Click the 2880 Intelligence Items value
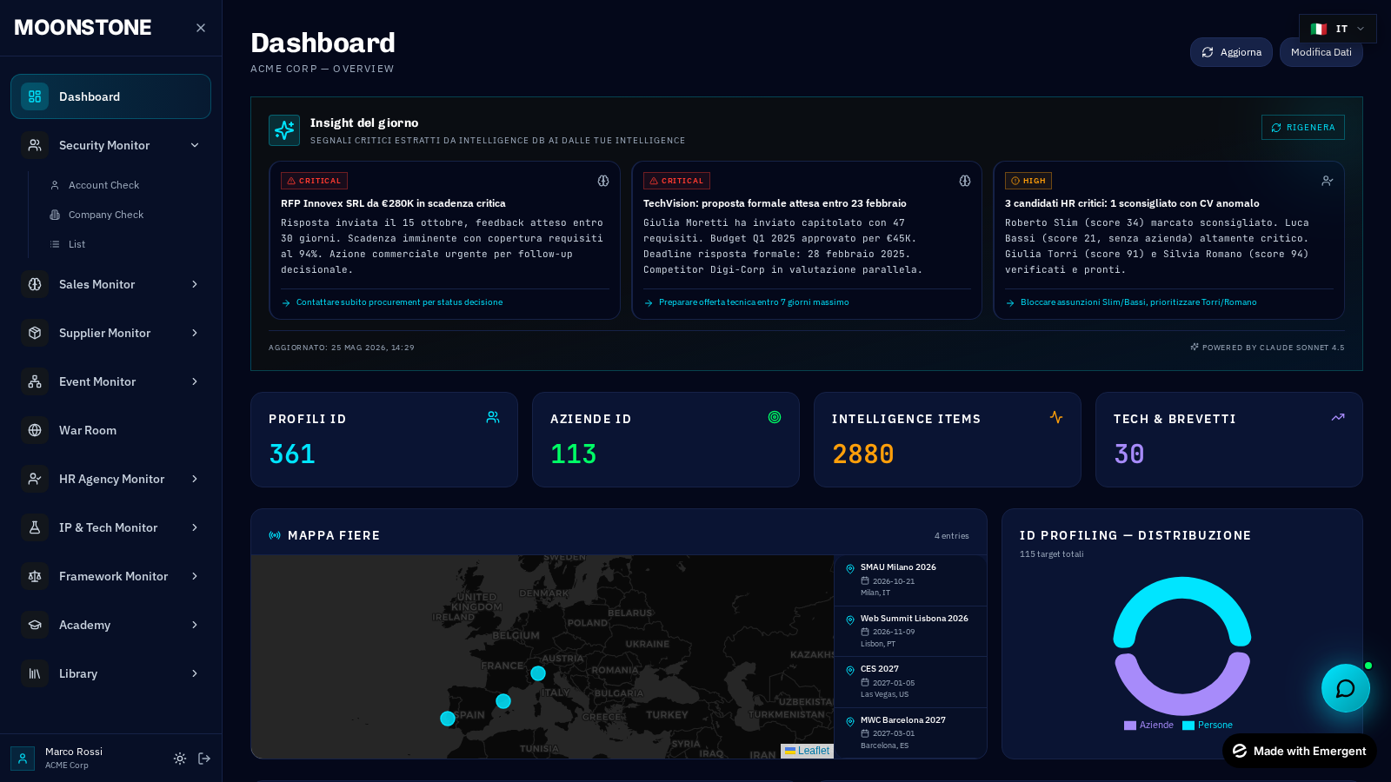 click(x=863, y=454)
